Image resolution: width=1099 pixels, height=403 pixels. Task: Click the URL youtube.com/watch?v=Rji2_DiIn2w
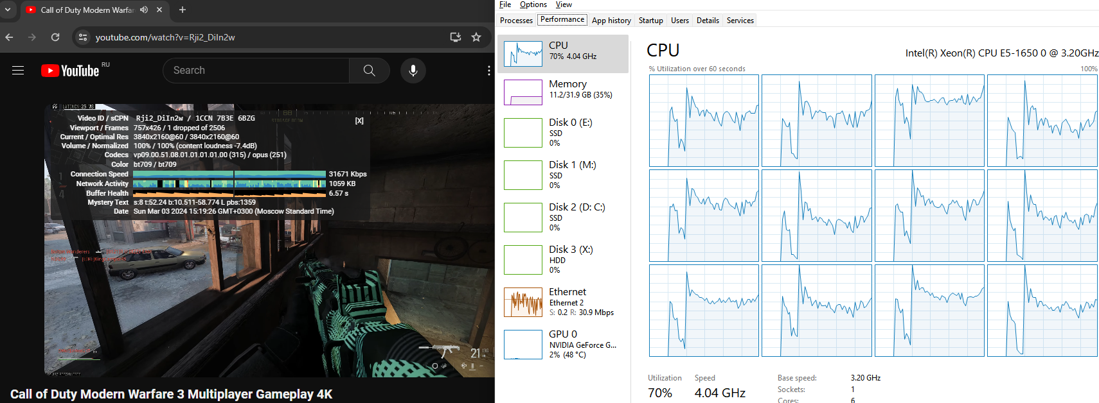165,37
